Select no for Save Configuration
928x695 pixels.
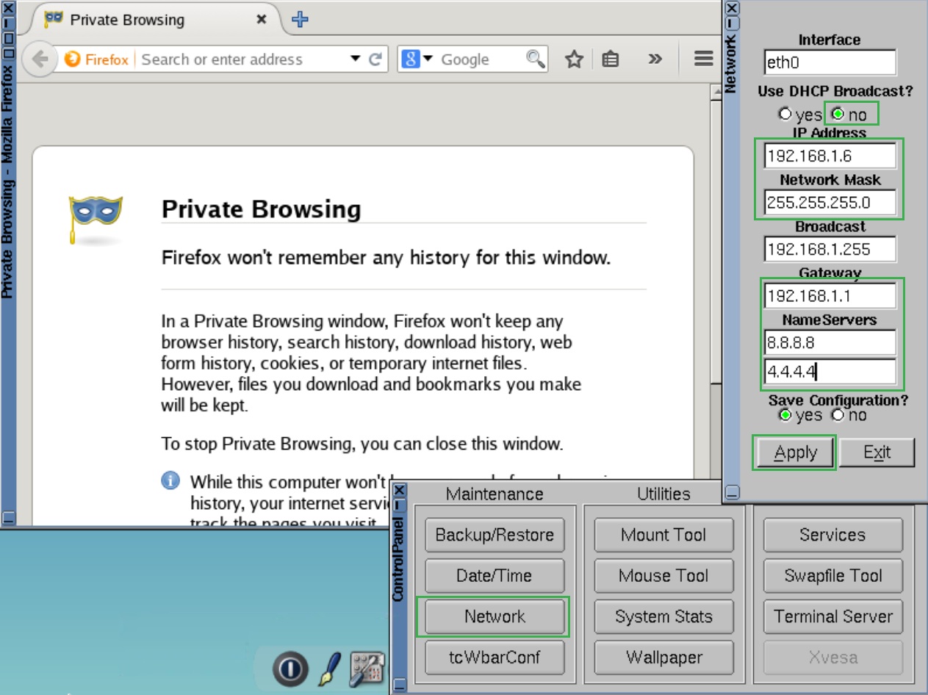click(838, 415)
